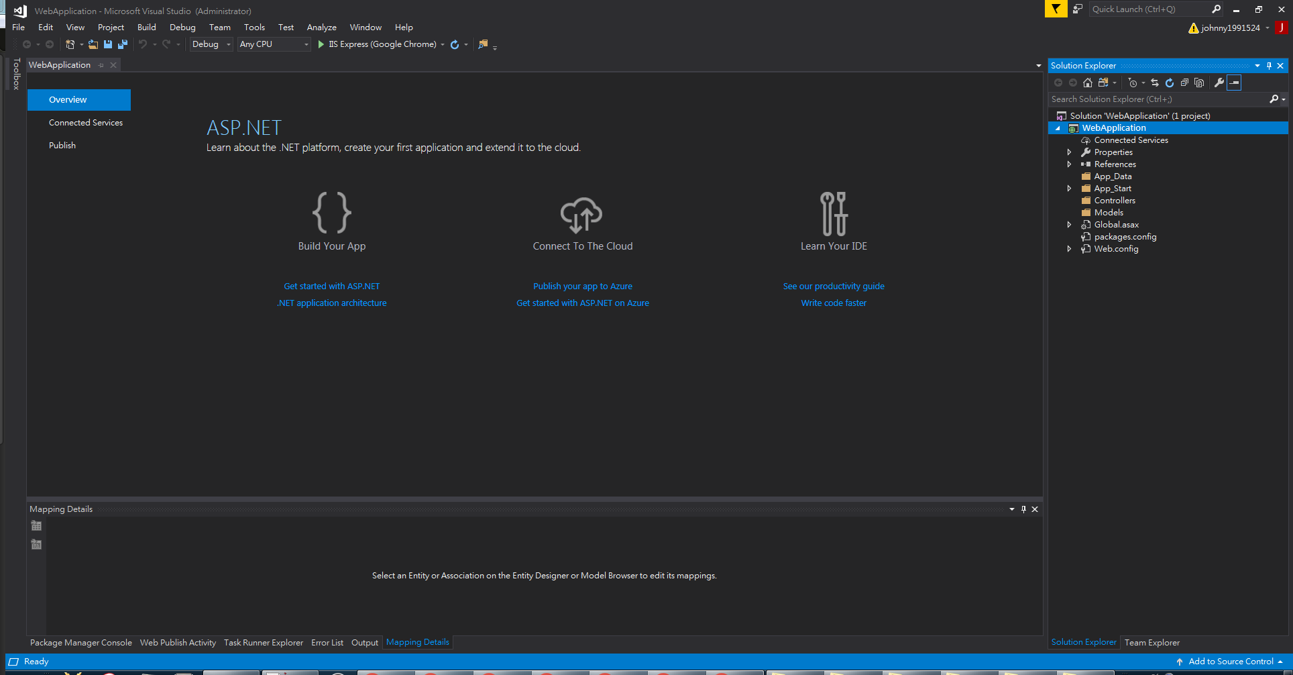Toggle pin on WebApplication document tab
1293x675 pixels.
pos(101,65)
